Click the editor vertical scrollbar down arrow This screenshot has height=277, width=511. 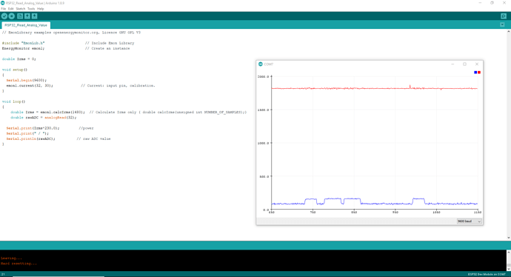tap(508, 238)
